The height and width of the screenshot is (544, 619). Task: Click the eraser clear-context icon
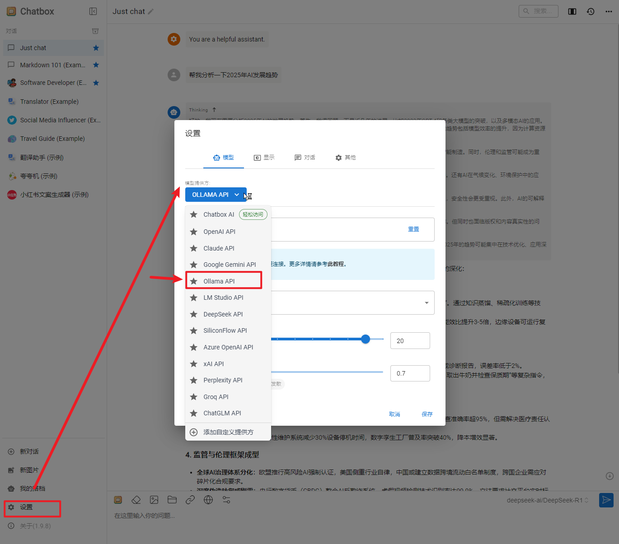point(136,500)
